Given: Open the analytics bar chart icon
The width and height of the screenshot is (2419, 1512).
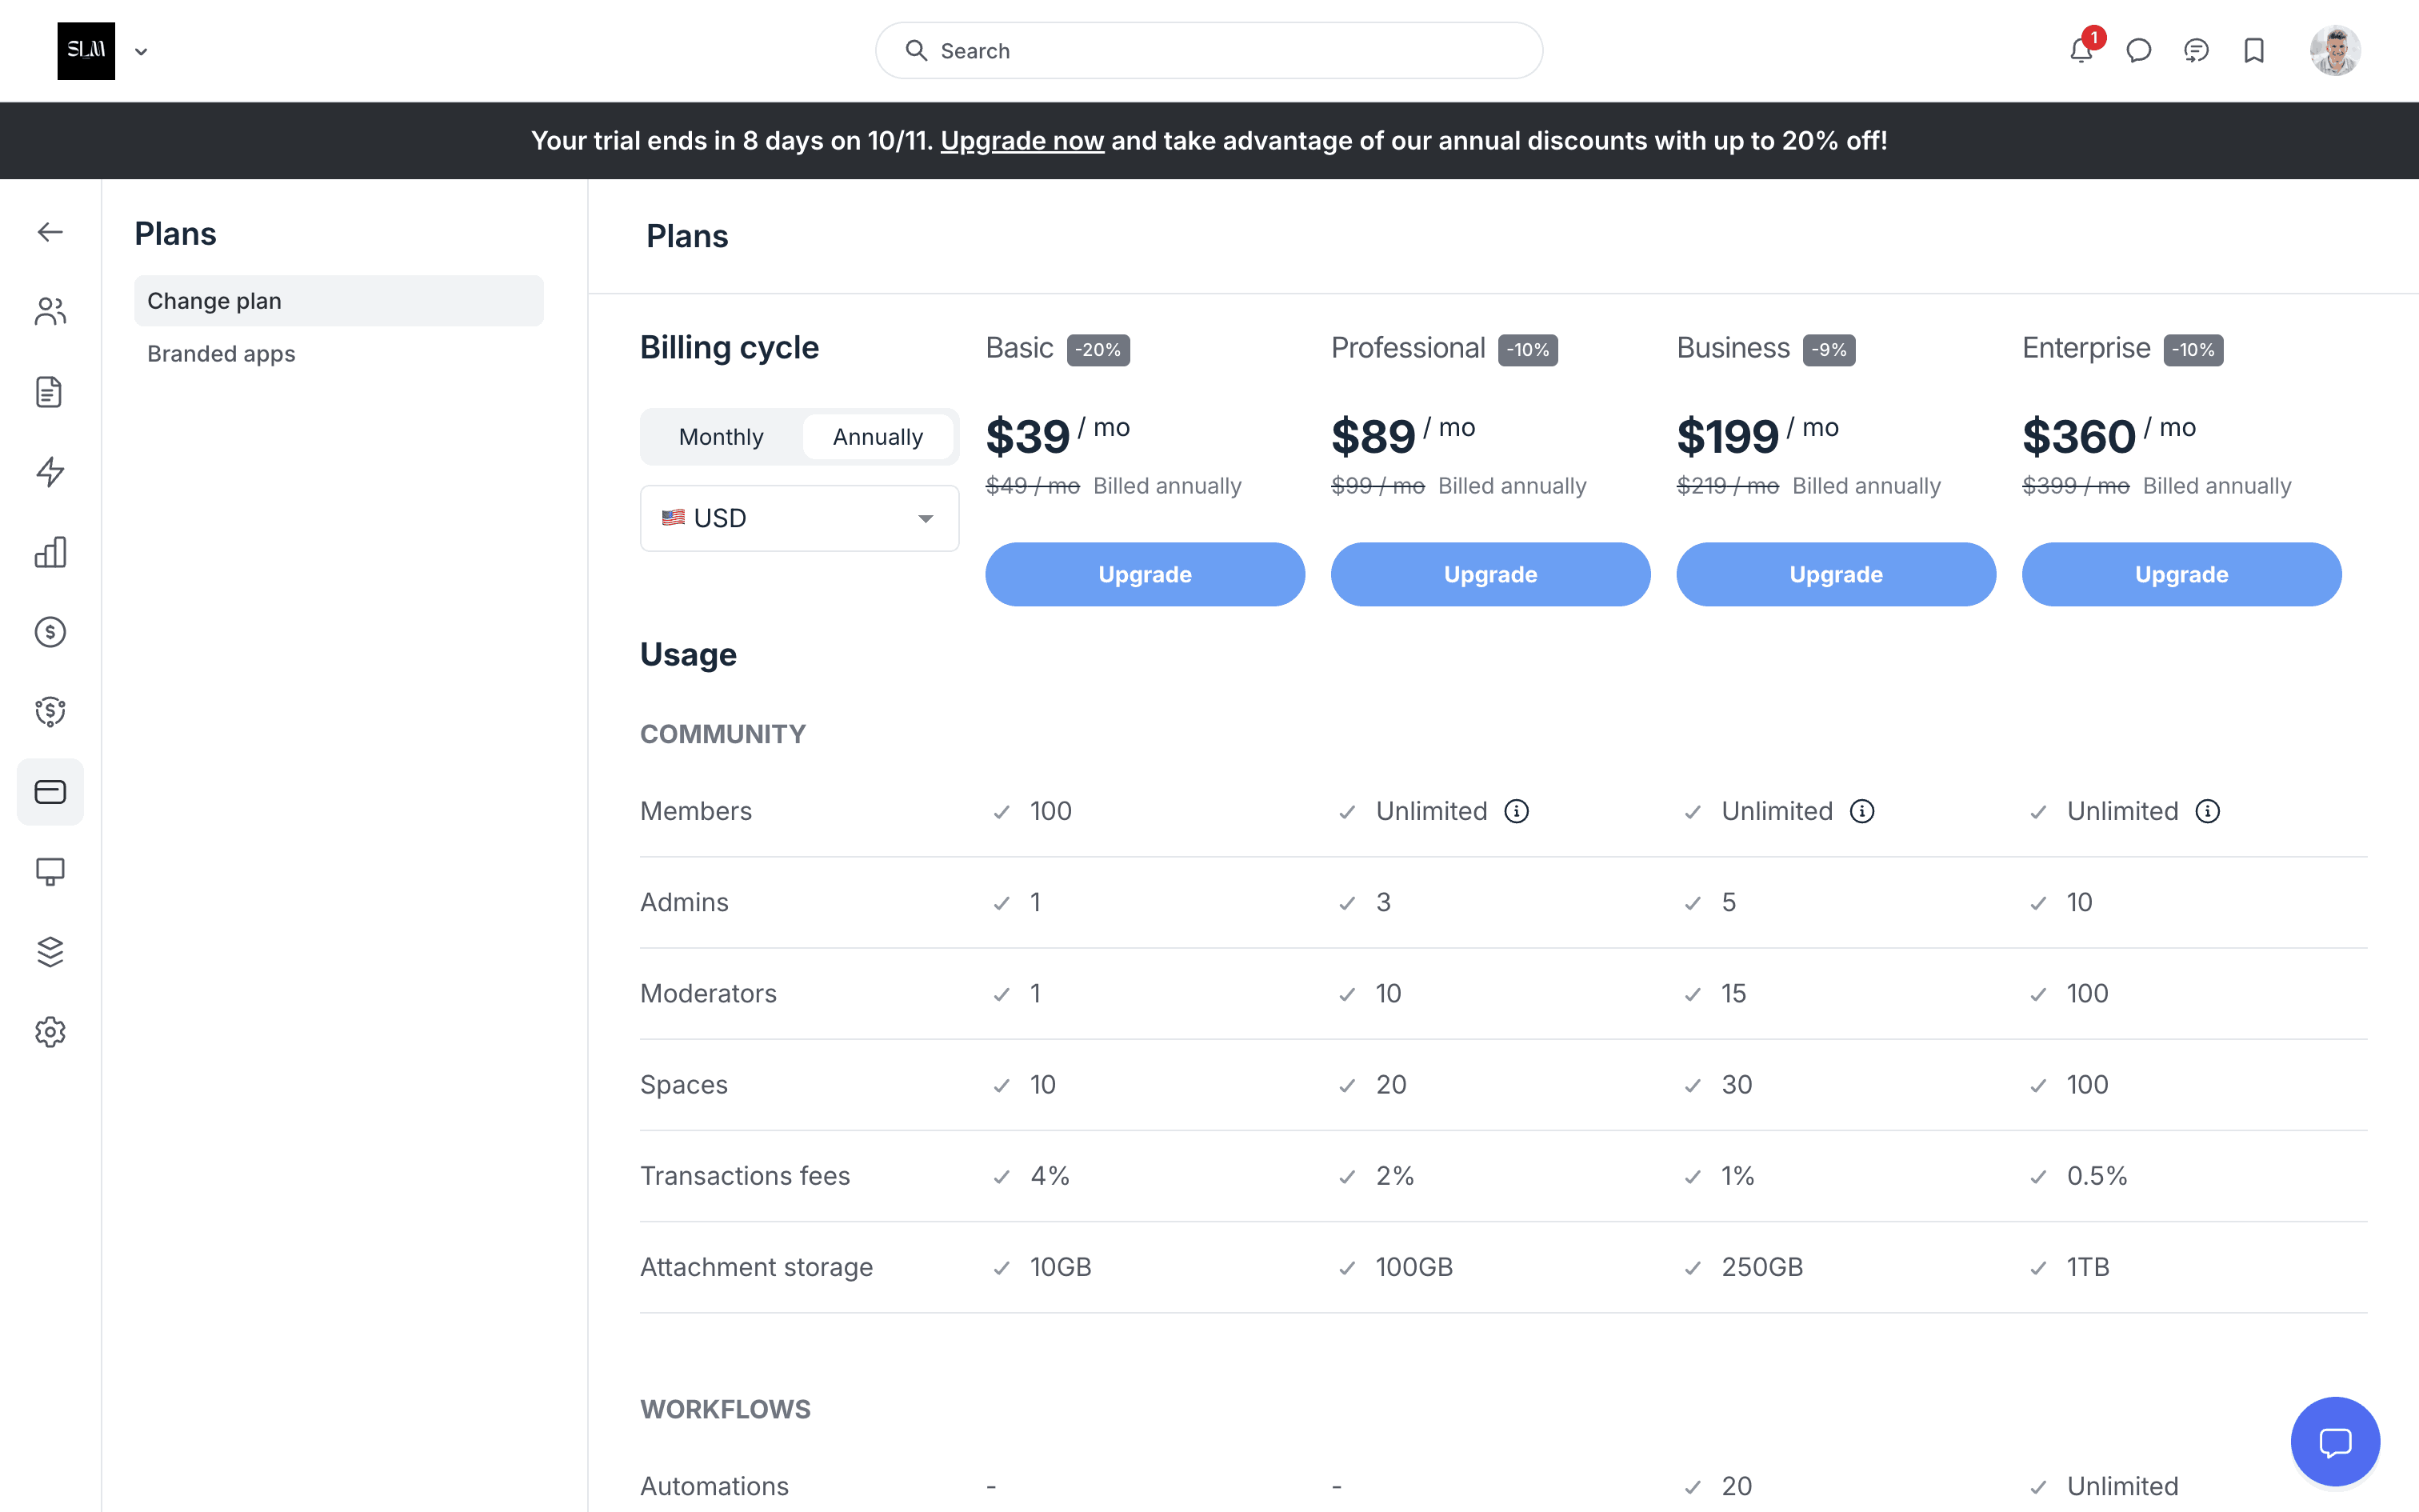Looking at the screenshot, I should coord(50,552).
